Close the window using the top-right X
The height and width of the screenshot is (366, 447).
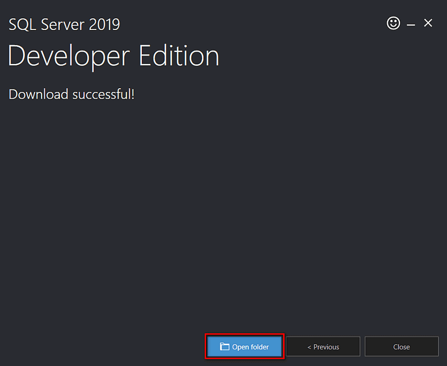click(428, 23)
